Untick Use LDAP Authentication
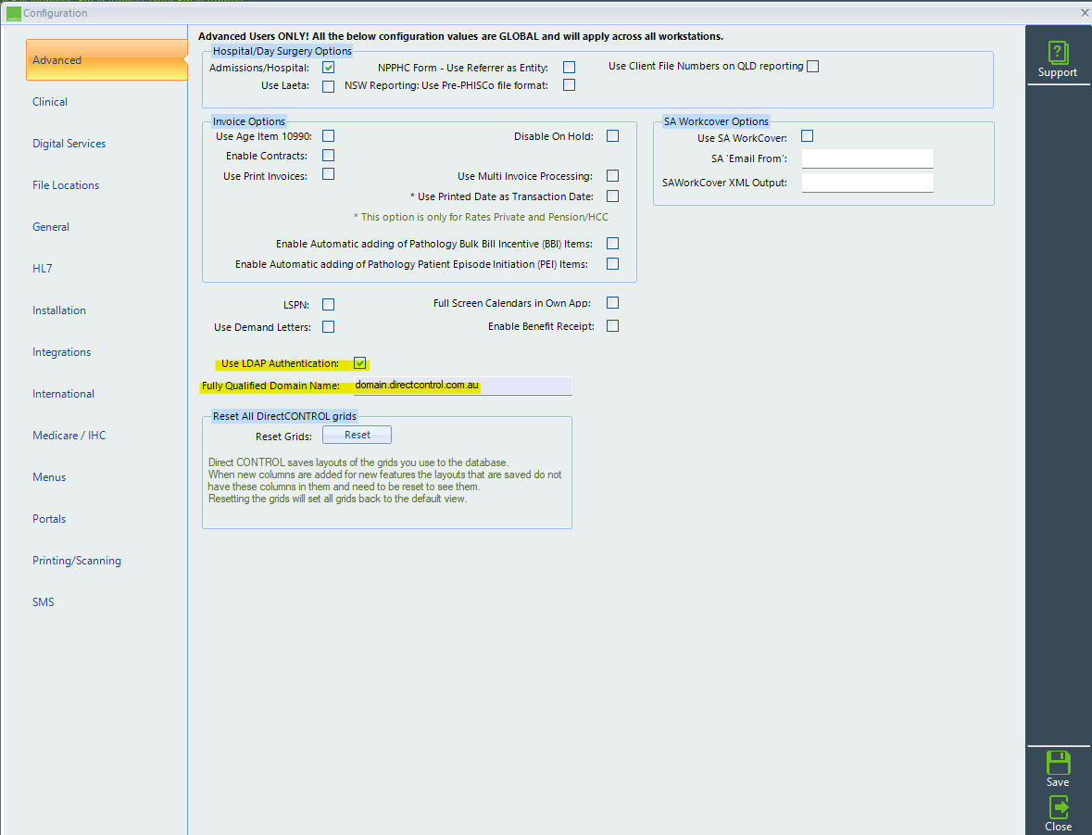The width and height of the screenshot is (1092, 835). pos(359,363)
